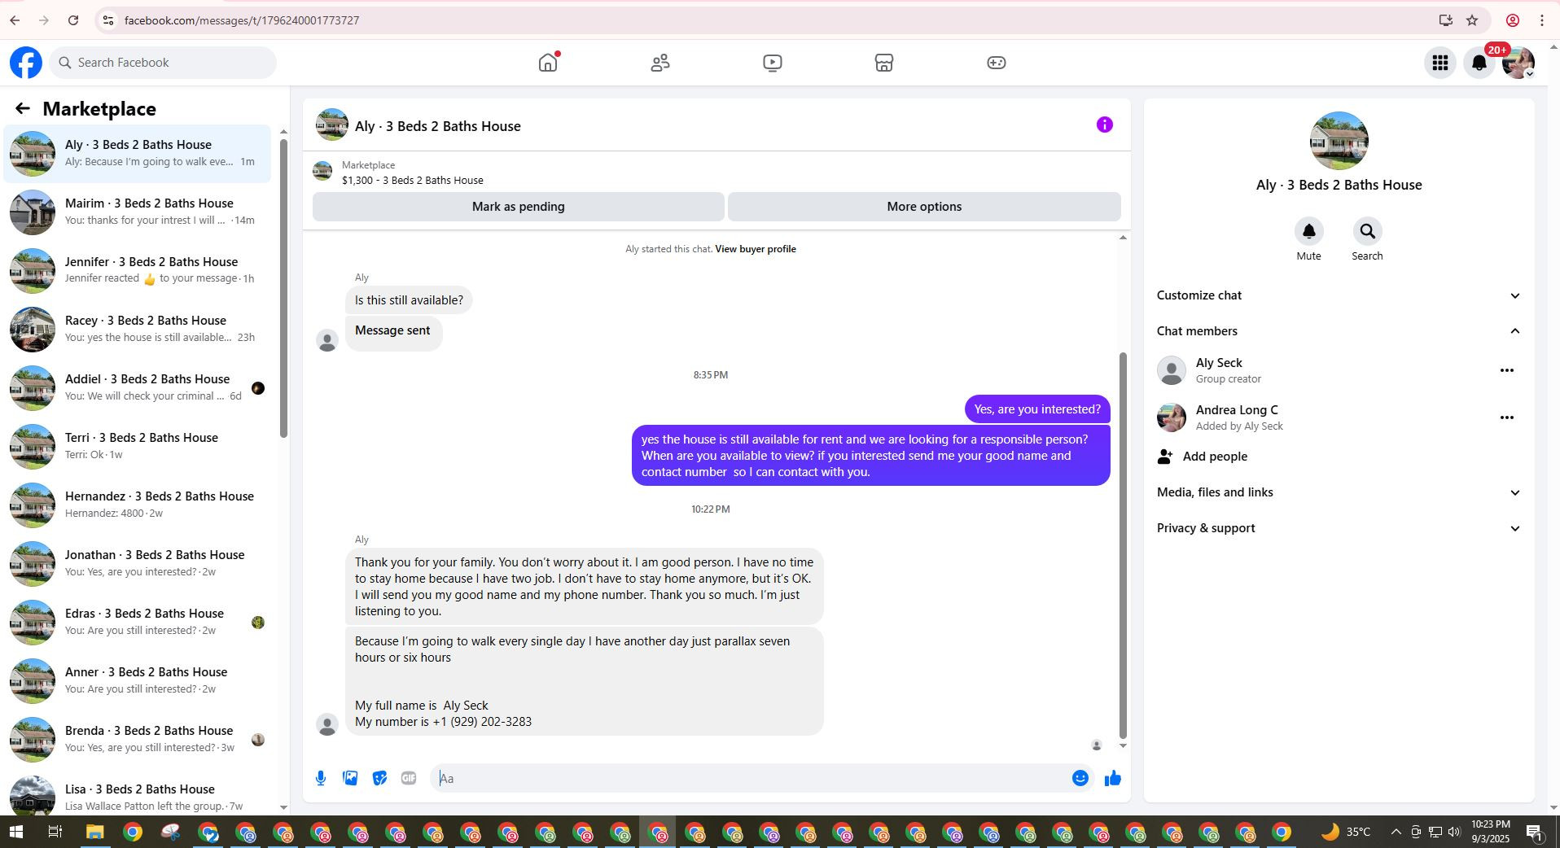Open conversation information purple icon
The height and width of the screenshot is (848, 1560).
[x=1104, y=125]
